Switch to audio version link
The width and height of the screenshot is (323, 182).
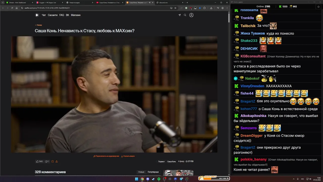106,156
